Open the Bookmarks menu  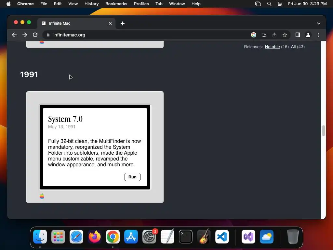pos(116,4)
